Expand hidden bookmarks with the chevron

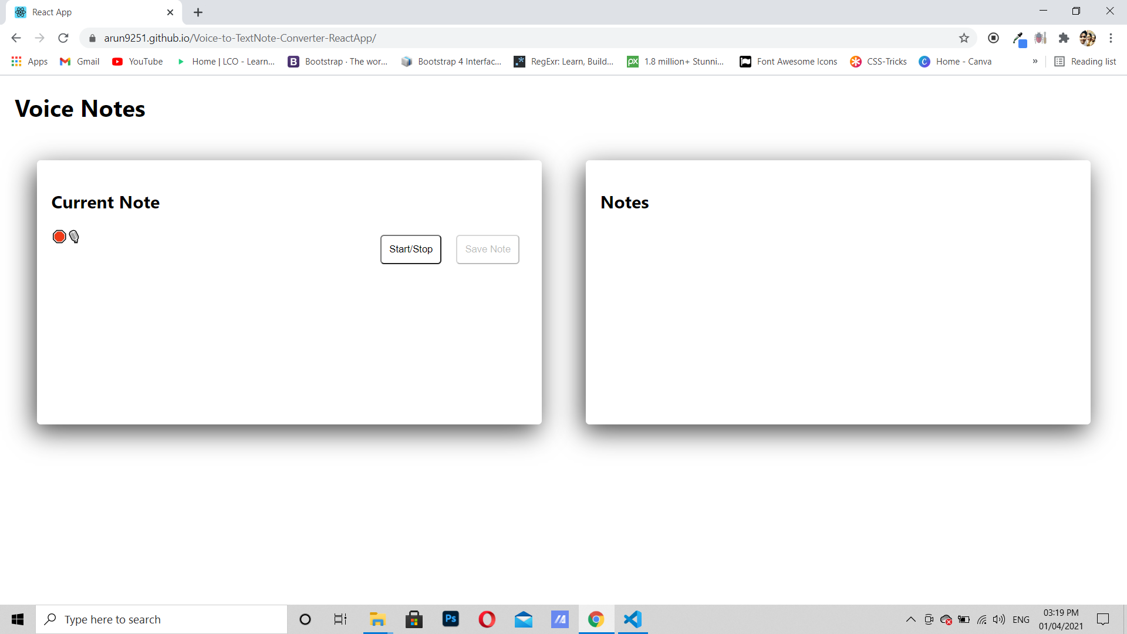point(1035,61)
